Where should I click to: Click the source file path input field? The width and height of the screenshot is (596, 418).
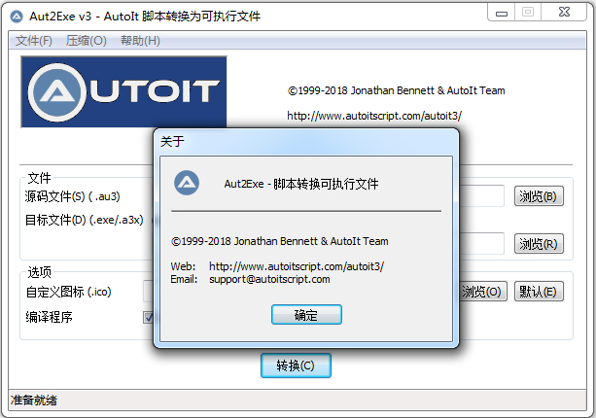point(481,196)
